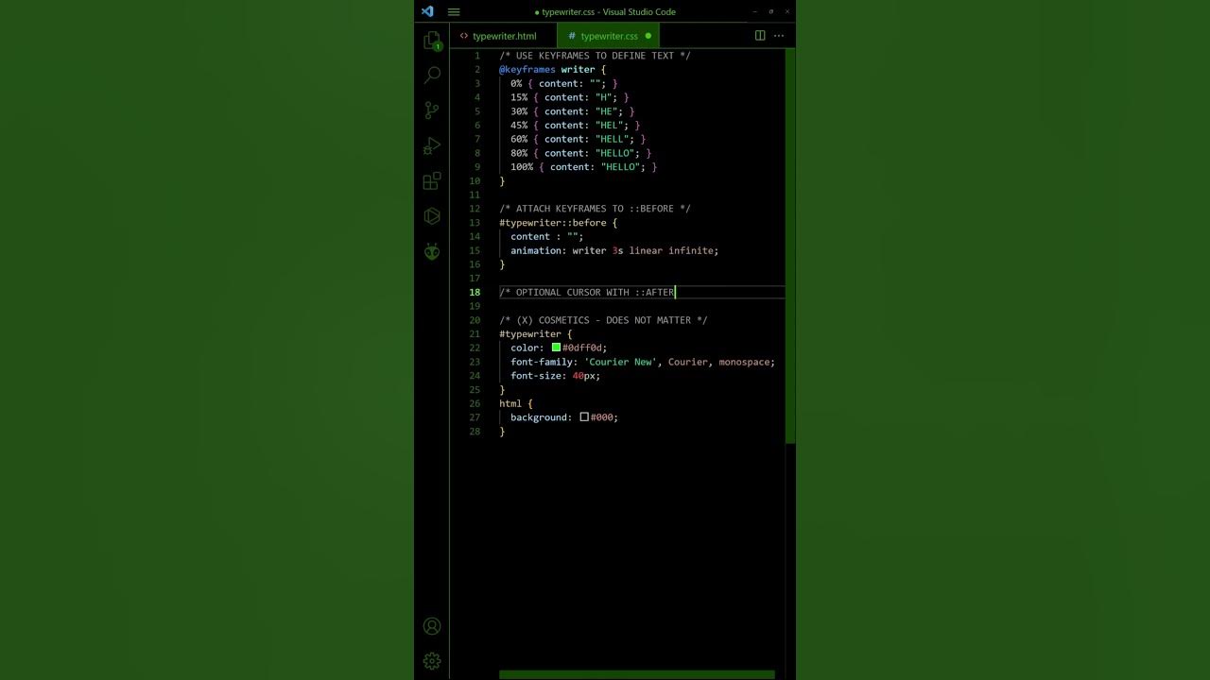
Task: Open the Accounts icon above the gear
Action: (432, 625)
